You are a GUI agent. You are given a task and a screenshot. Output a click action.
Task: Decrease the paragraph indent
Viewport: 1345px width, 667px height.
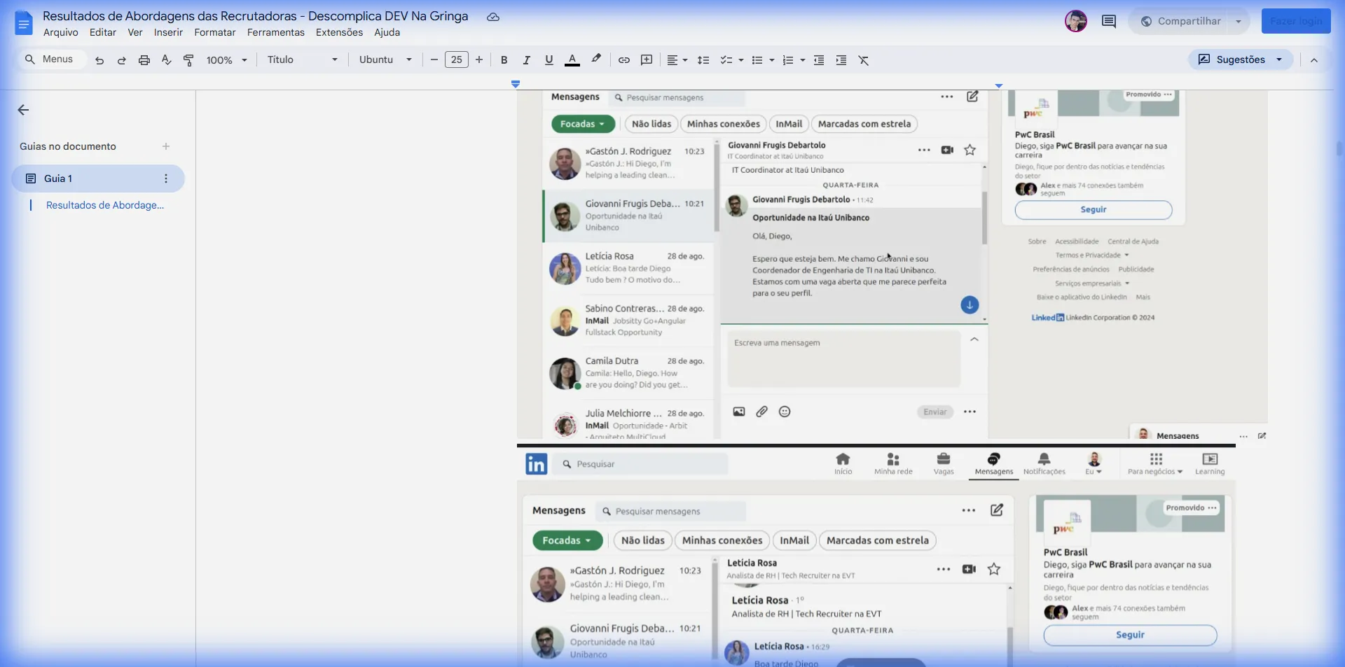tap(819, 60)
